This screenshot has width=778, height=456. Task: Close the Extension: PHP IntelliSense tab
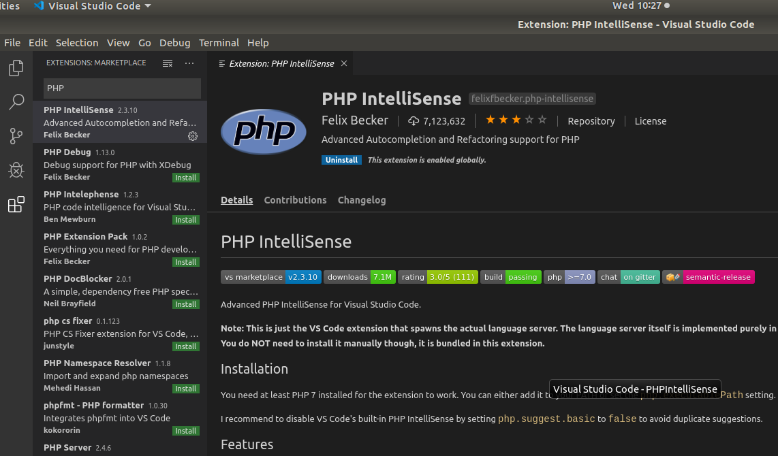pyautogui.click(x=344, y=63)
